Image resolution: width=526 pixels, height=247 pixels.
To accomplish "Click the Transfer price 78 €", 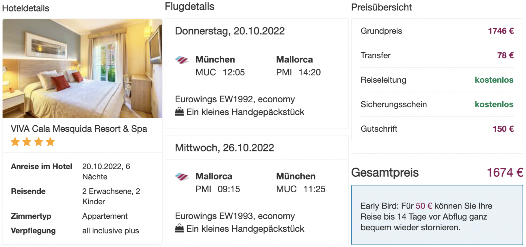I will (x=505, y=55).
